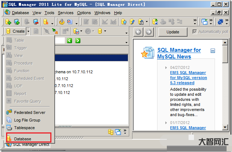The width and height of the screenshot is (232, 152).
Task: Click the back navigation arrow in news panel
Action: (x=138, y=32)
